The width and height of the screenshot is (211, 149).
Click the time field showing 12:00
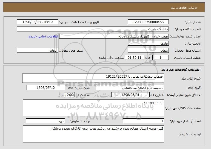(x=69, y=95)
